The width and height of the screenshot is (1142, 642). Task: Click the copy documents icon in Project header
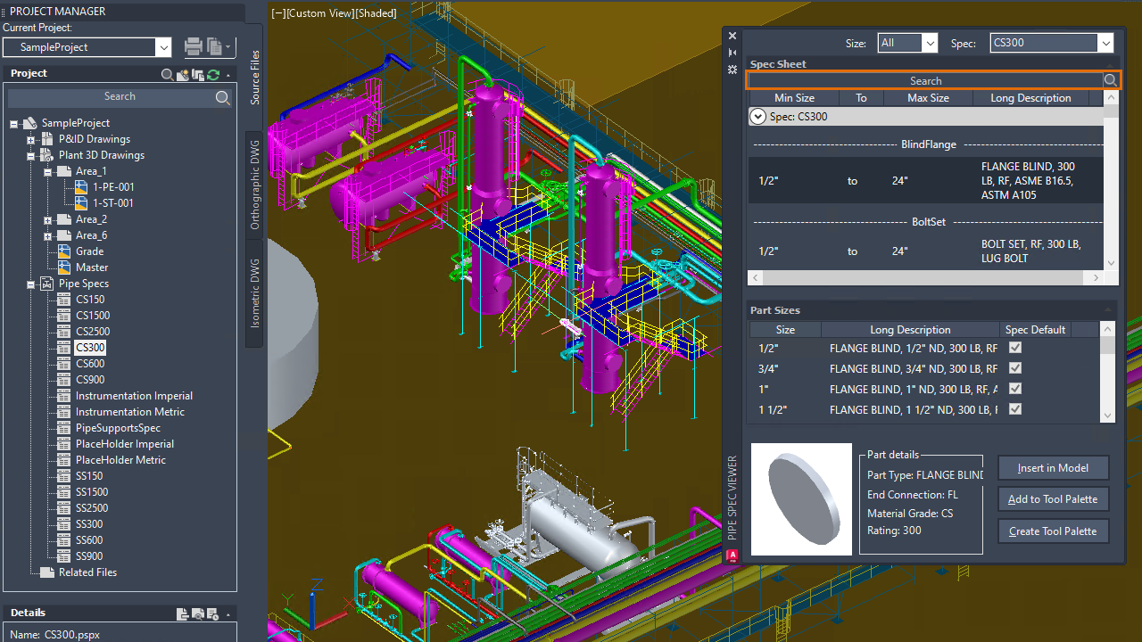pyautogui.click(x=198, y=75)
